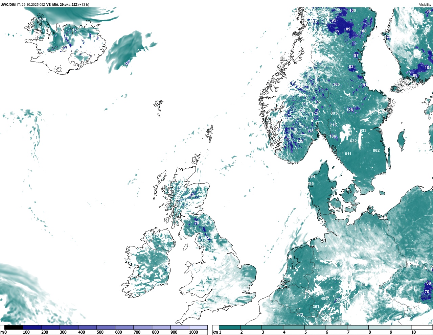Click the '157' value over northern Iceland

[x=75, y=30]
